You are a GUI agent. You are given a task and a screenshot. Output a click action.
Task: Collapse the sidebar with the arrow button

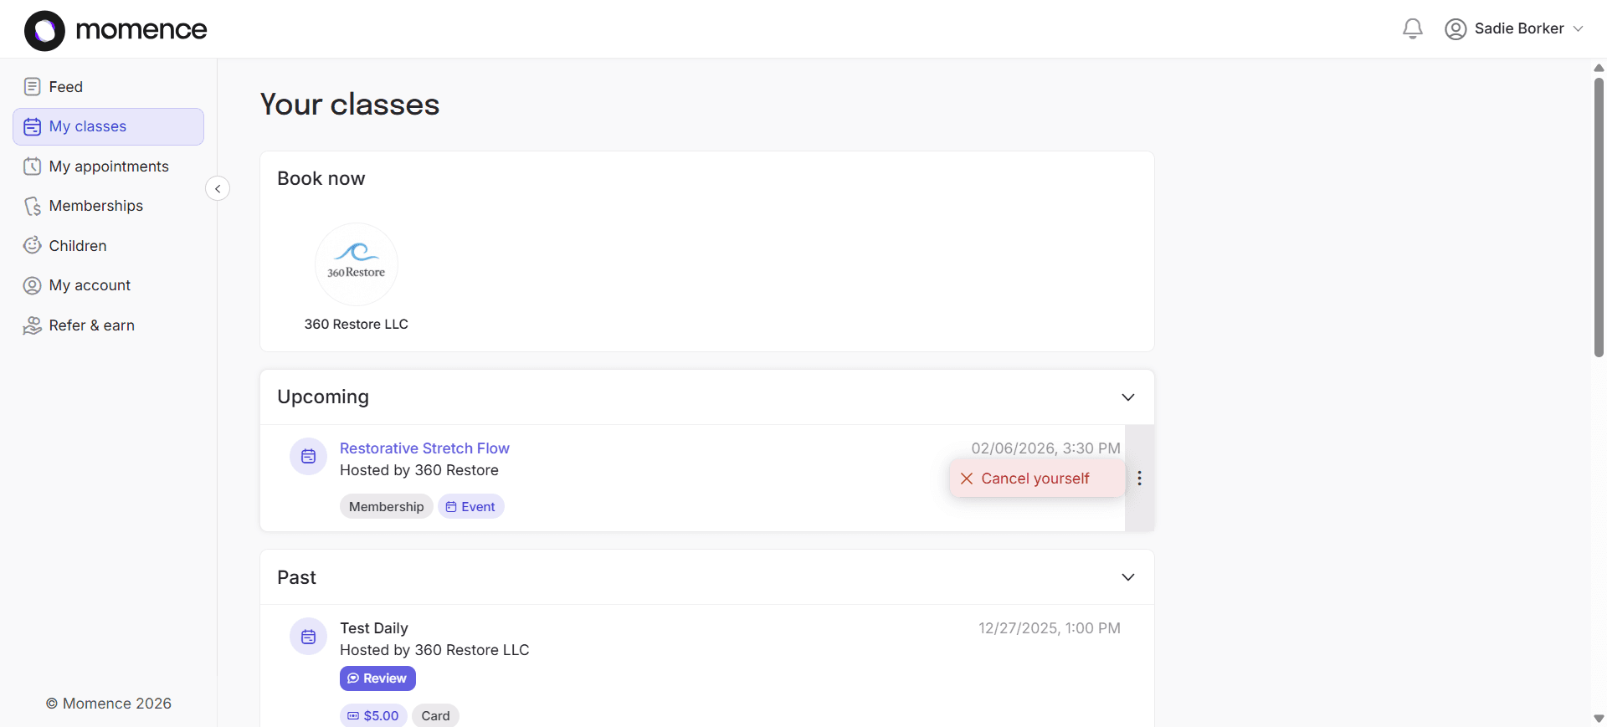[x=218, y=189]
